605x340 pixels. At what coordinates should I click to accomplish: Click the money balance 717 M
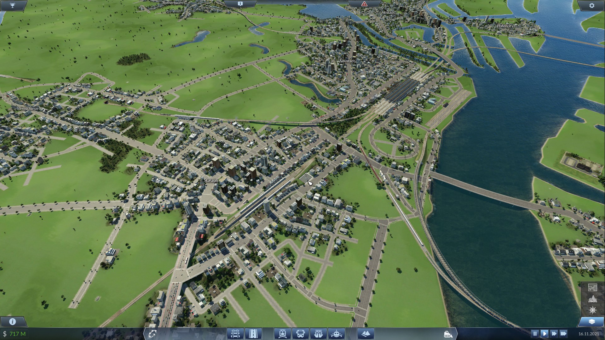(x=14, y=334)
